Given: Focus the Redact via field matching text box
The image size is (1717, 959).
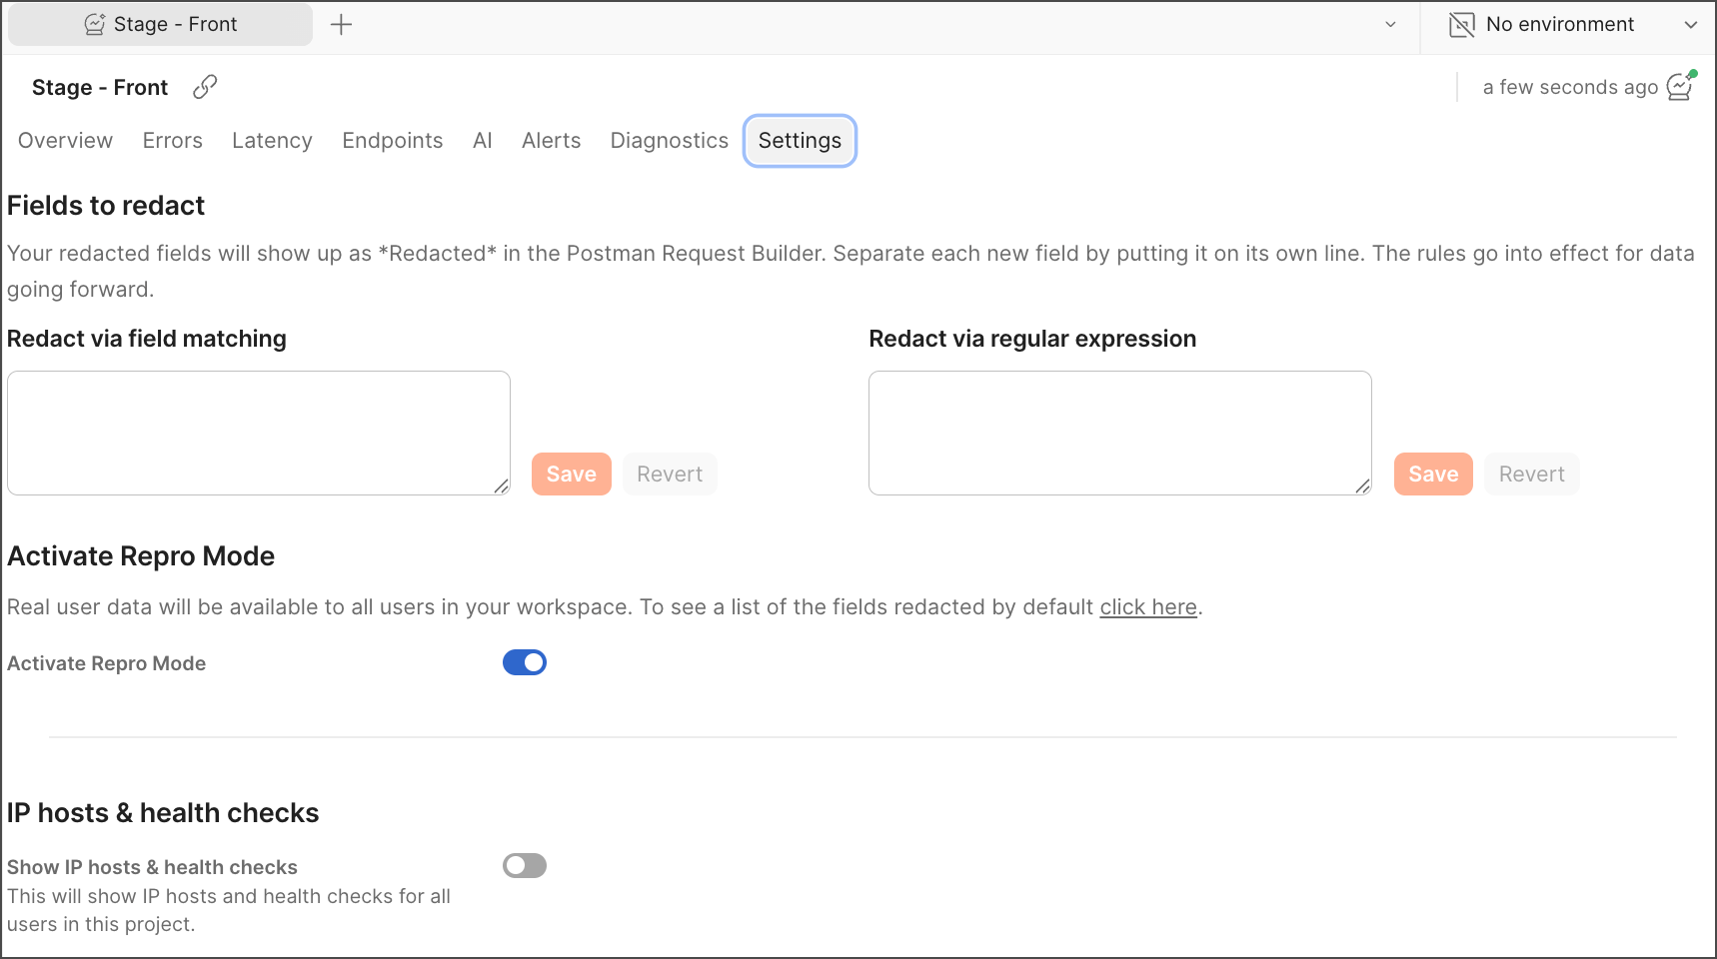Looking at the screenshot, I should click(259, 433).
